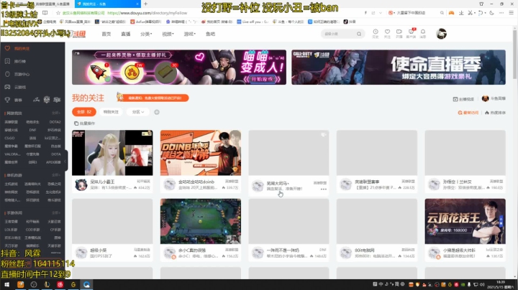This screenshot has width=518, height=290.
Task: Click the orange notice banner beside 我的关注
Action: (154, 98)
